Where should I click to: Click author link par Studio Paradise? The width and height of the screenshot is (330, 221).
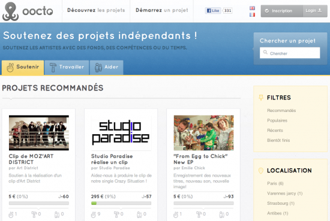(110, 168)
